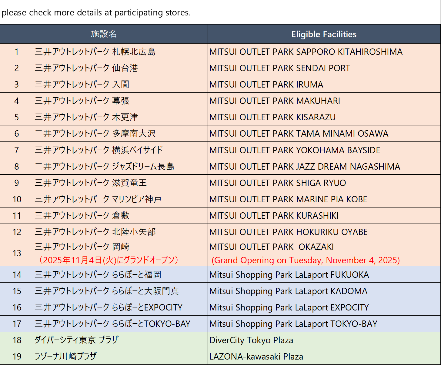Select the Japanese name cell ending in 横浜ベイサイド
441x365 pixels.
99,150
